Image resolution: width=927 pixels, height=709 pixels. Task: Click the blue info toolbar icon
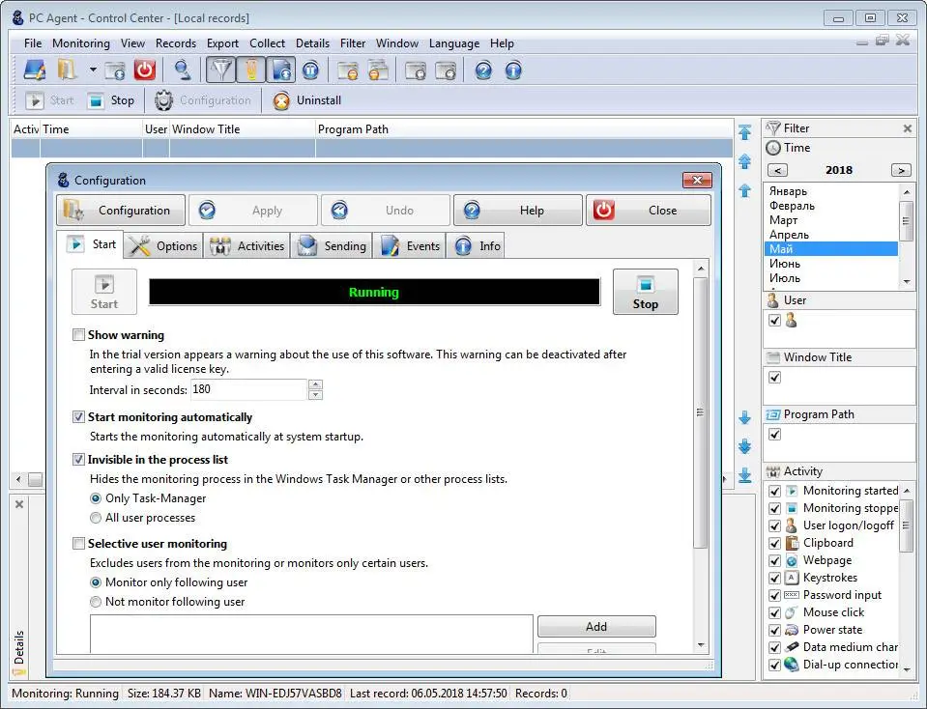pyautogui.click(x=513, y=71)
